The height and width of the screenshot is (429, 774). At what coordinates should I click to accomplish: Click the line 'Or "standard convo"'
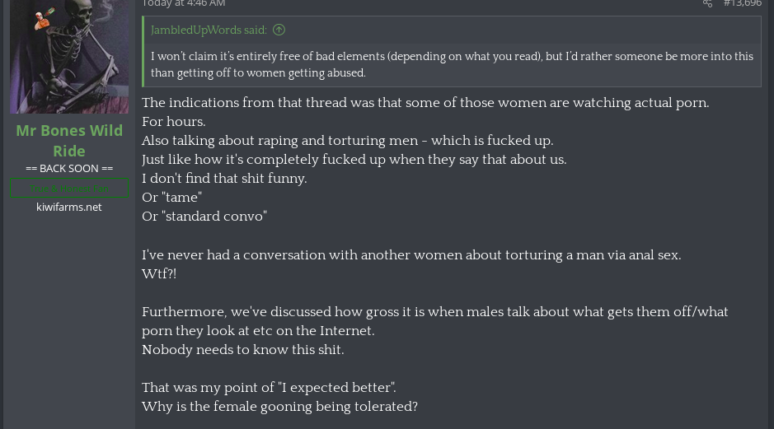[204, 217]
